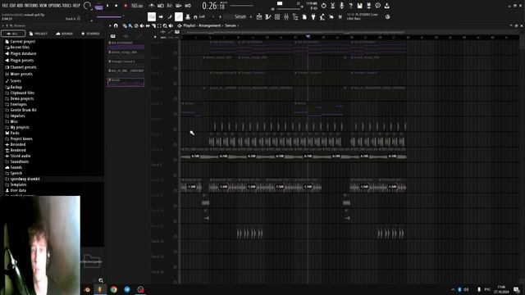Switch browser to the ALL tab

[13, 34]
